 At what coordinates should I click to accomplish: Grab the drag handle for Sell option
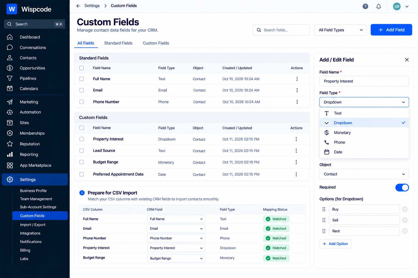324,220
